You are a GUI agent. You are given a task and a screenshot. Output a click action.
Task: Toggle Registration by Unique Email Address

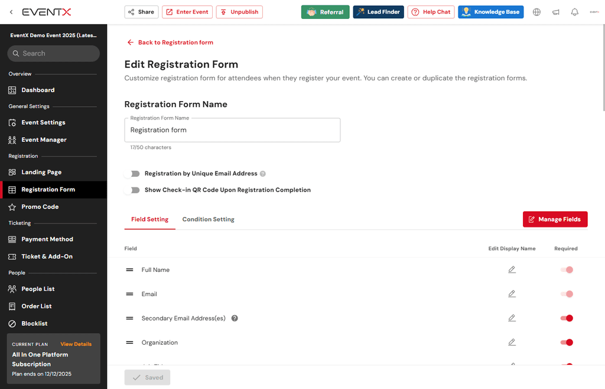click(x=133, y=174)
